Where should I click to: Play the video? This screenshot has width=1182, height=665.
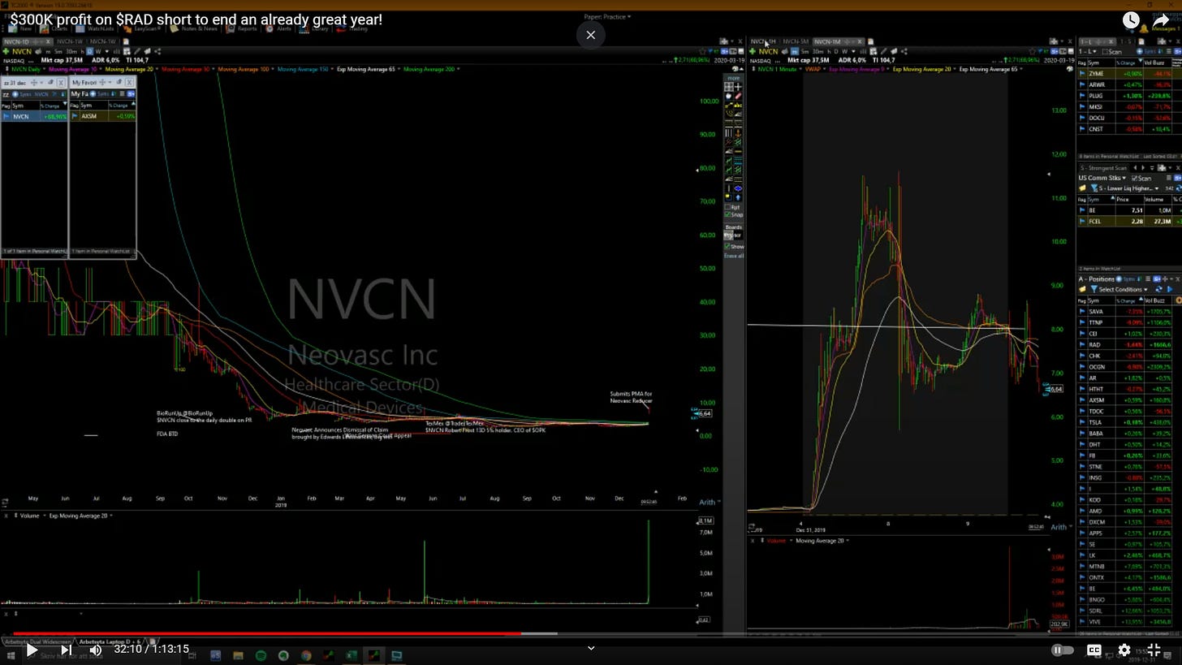coord(31,650)
